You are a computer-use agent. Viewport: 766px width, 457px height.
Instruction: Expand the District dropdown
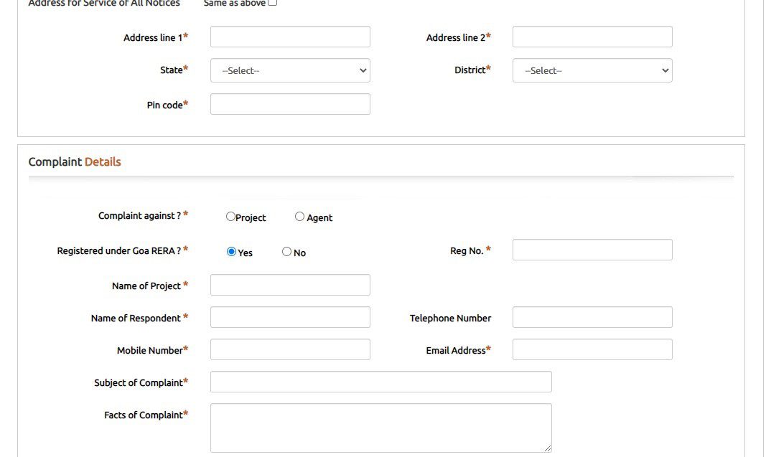coord(592,70)
